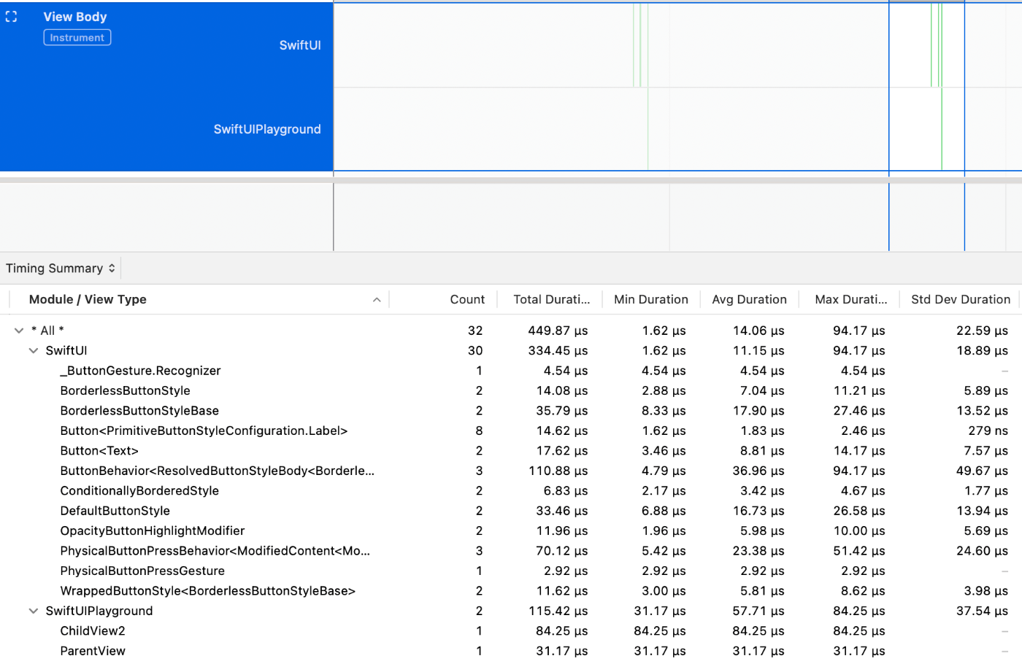The image size is (1022, 664).
Task: Select the PhysicalButtonPressGesture row
Action: (511, 571)
